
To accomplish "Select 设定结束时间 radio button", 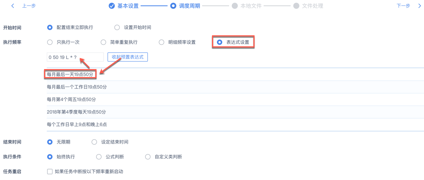I will (x=94, y=142).
